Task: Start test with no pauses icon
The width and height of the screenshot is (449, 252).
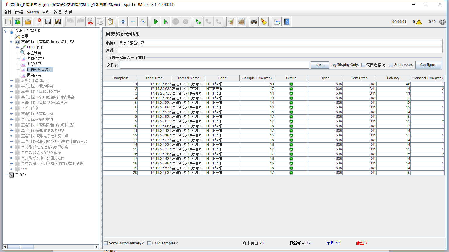Action: click(166, 22)
